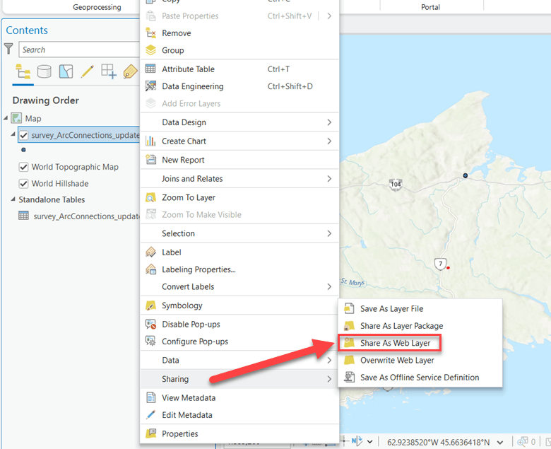The width and height of the screenshot is (551, 449).
Task: Collapse the Map node in Contents
Action: tap(6, 118)
